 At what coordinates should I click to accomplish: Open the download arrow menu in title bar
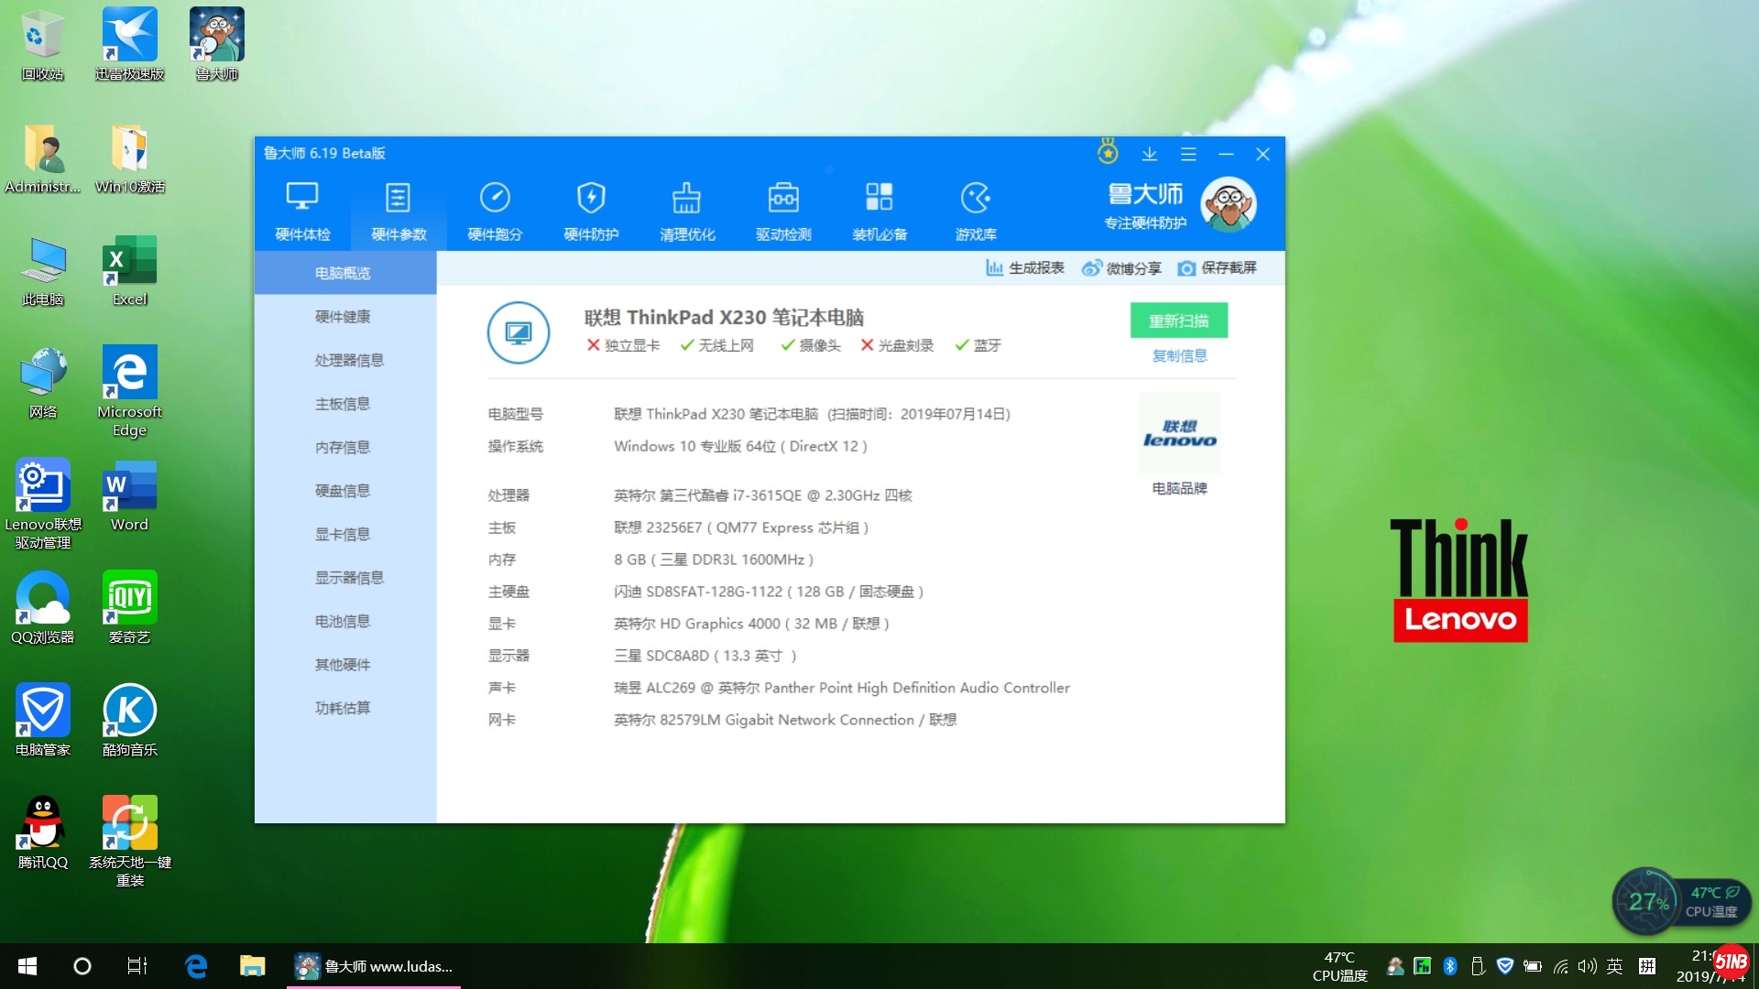coord(1149,154)
